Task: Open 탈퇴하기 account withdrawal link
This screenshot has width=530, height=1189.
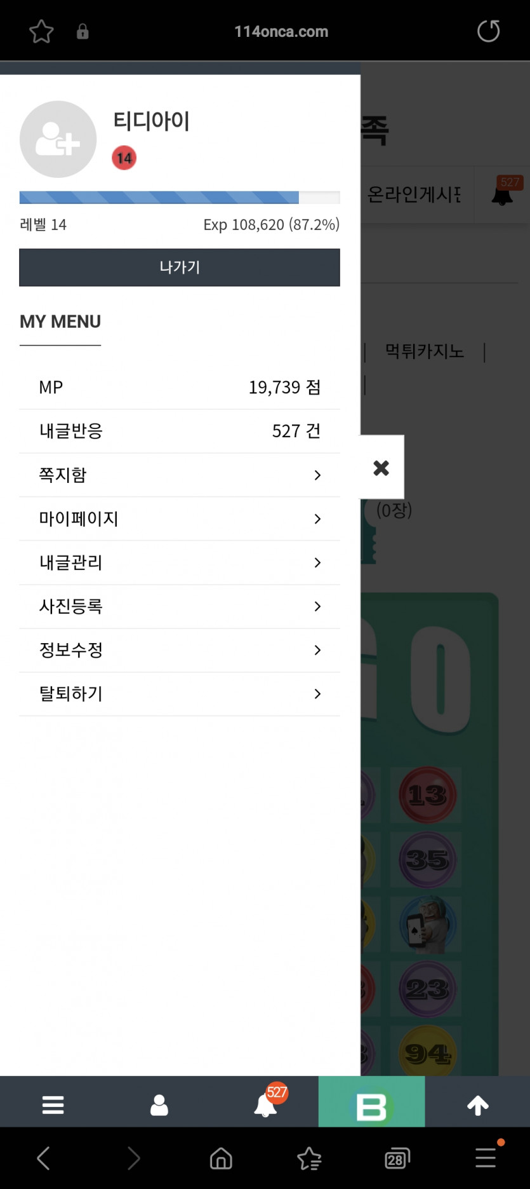Action: click(180, 694)
